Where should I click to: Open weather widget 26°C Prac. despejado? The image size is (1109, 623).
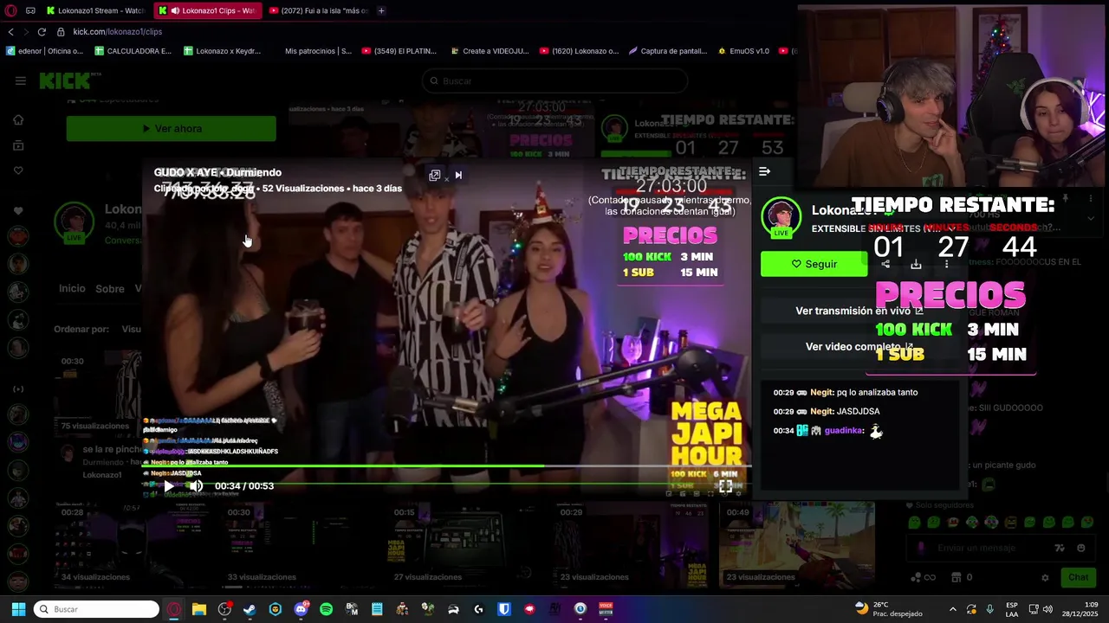[x=888, y=609]
